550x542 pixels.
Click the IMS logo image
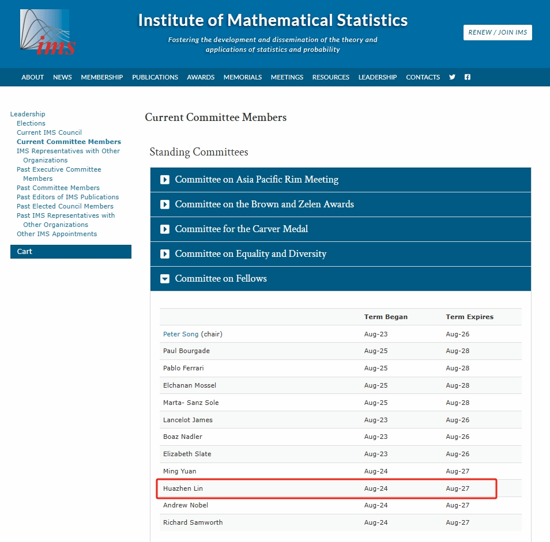pos(48,33)
